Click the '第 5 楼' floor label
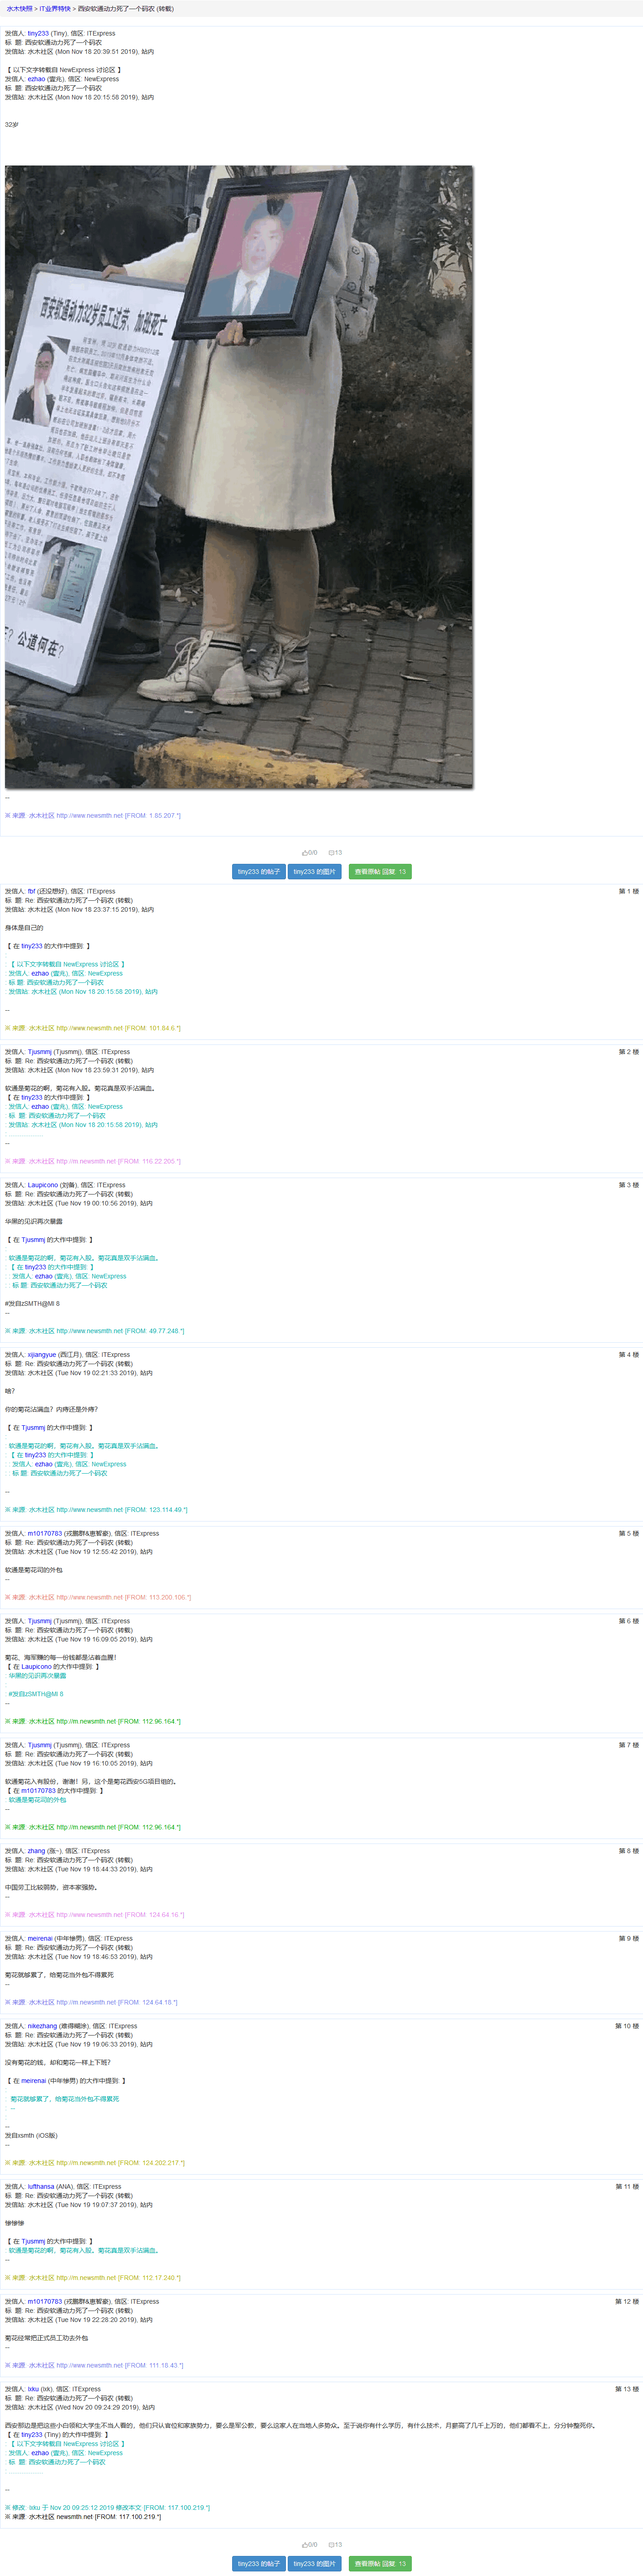This screenshot has width=643, height=2576. click(628, 1533)
